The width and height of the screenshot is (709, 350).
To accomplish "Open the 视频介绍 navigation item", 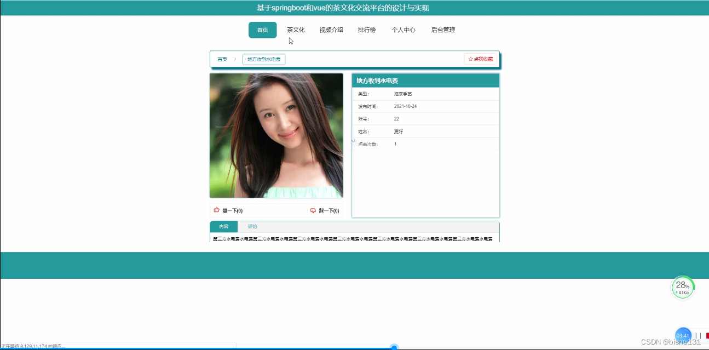I will 331,30.
